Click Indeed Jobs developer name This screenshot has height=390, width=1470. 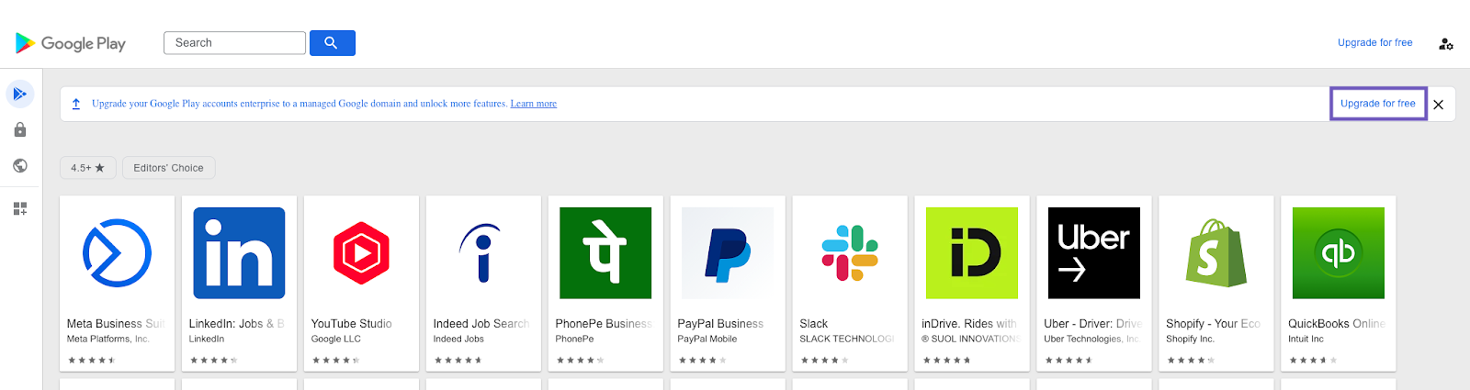click(458, 339)
